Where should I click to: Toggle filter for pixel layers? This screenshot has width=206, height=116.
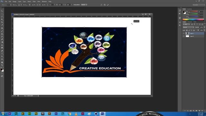pyautogui.click(x=192, y=24)
